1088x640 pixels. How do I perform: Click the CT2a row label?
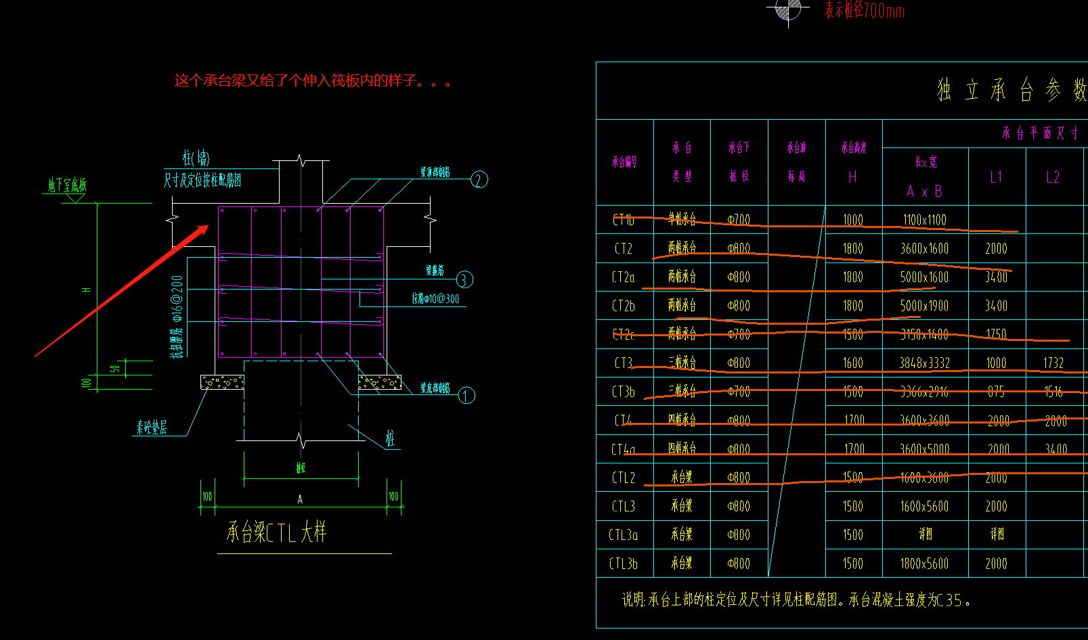tap(624, 277)
